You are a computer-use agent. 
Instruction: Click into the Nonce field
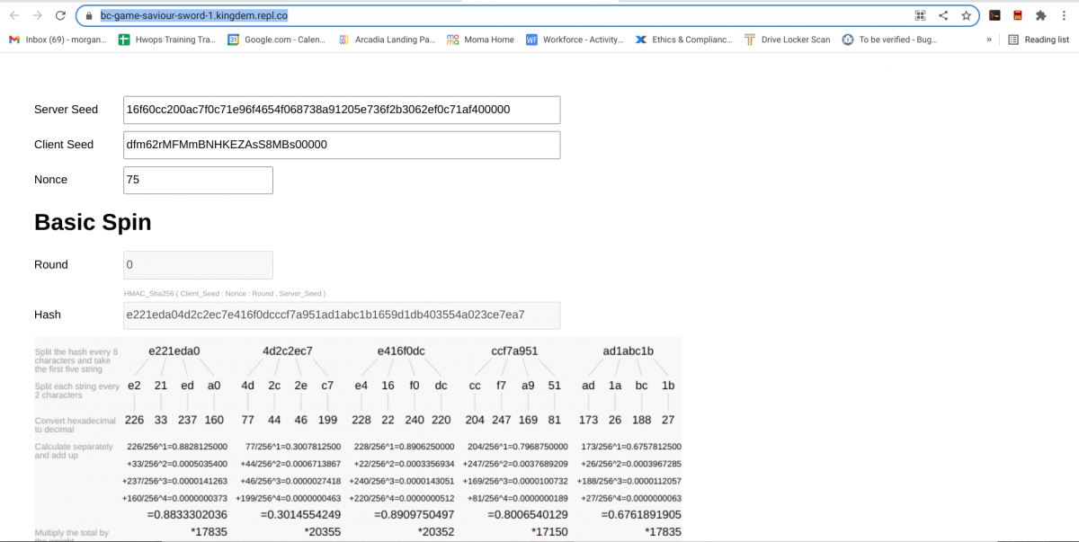(198, 180)
